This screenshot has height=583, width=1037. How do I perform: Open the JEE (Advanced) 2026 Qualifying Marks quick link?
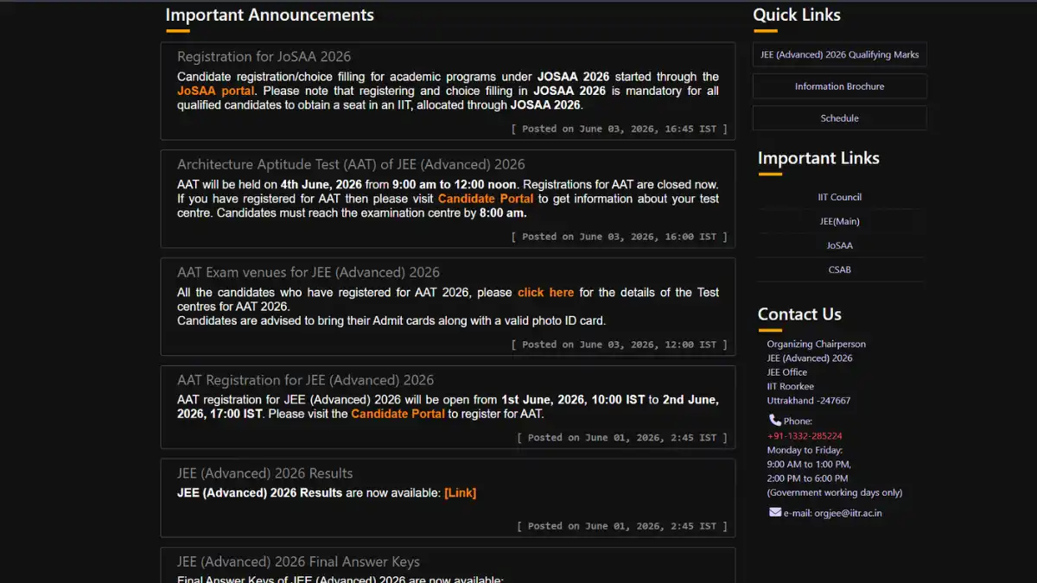click(x=840, y=54)
